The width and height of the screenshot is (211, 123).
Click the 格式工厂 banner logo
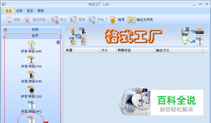(133, 36)
